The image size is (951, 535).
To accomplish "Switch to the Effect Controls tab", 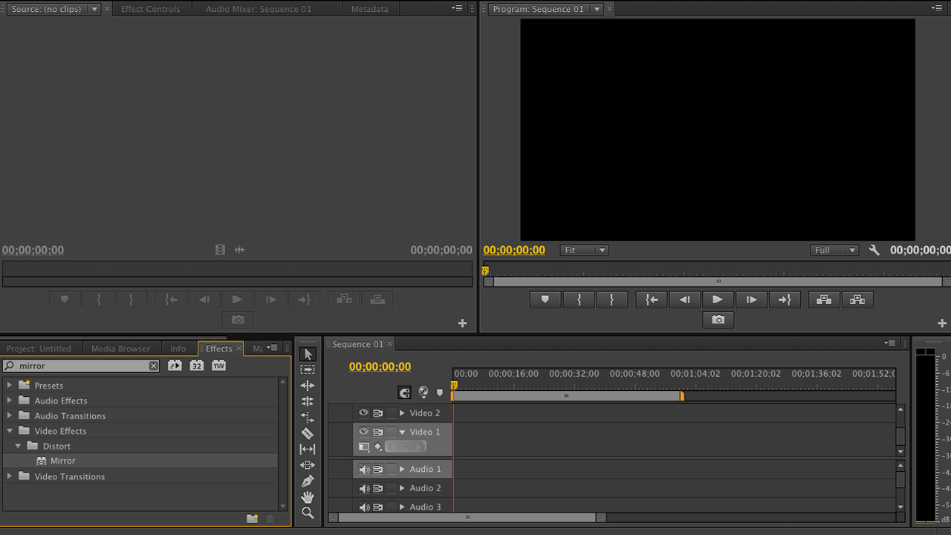I will tap(151, 9).
